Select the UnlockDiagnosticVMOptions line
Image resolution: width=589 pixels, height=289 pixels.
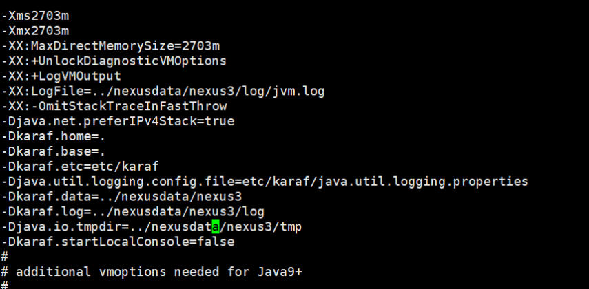click(x=114, y=61)
